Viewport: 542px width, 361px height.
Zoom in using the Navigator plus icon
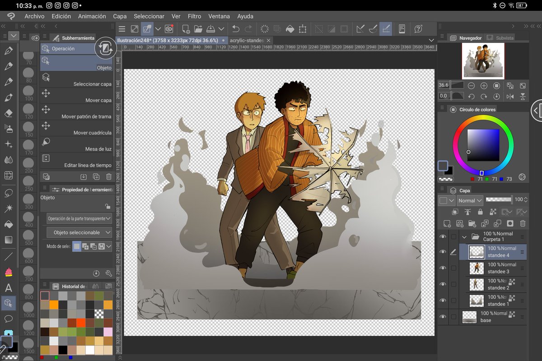484,85
